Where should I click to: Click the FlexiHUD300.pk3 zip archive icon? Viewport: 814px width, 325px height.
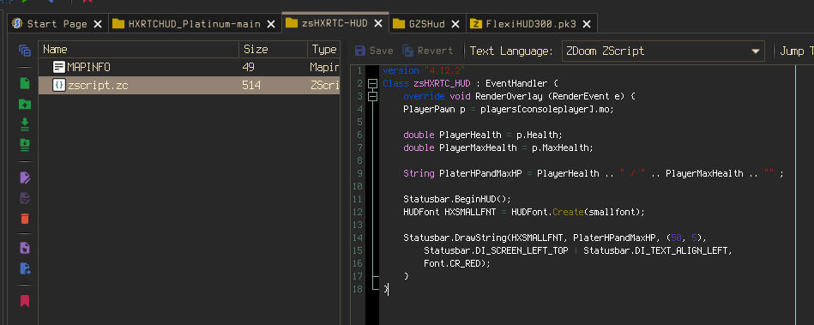point(475,24)
